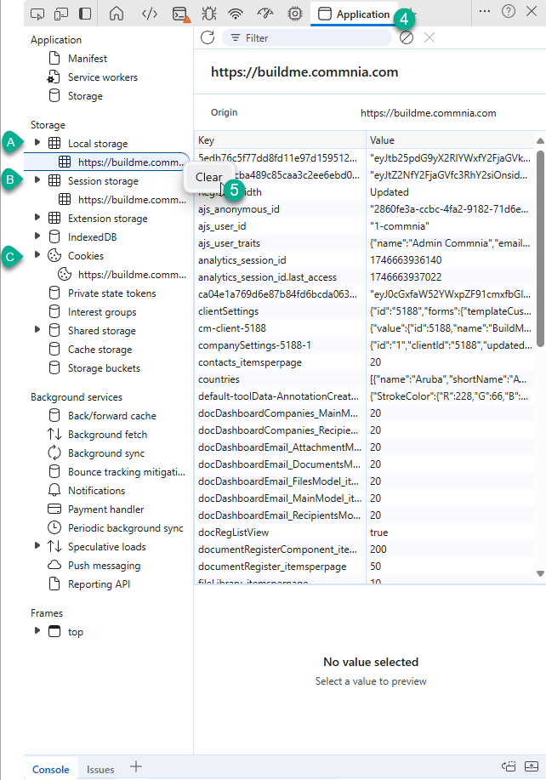Open the Performance panel icon

[x=265, y=13]
